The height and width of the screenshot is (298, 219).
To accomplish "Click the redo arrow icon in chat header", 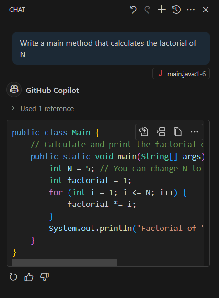I will tap(147, 10).
